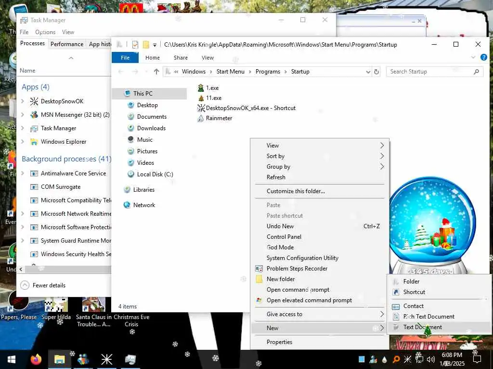Choose God Mode from context menu

pyautogui.click(x=320, y=247)
